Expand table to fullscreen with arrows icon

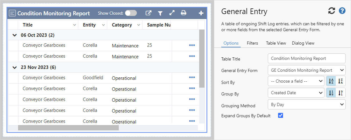[172, 13]
